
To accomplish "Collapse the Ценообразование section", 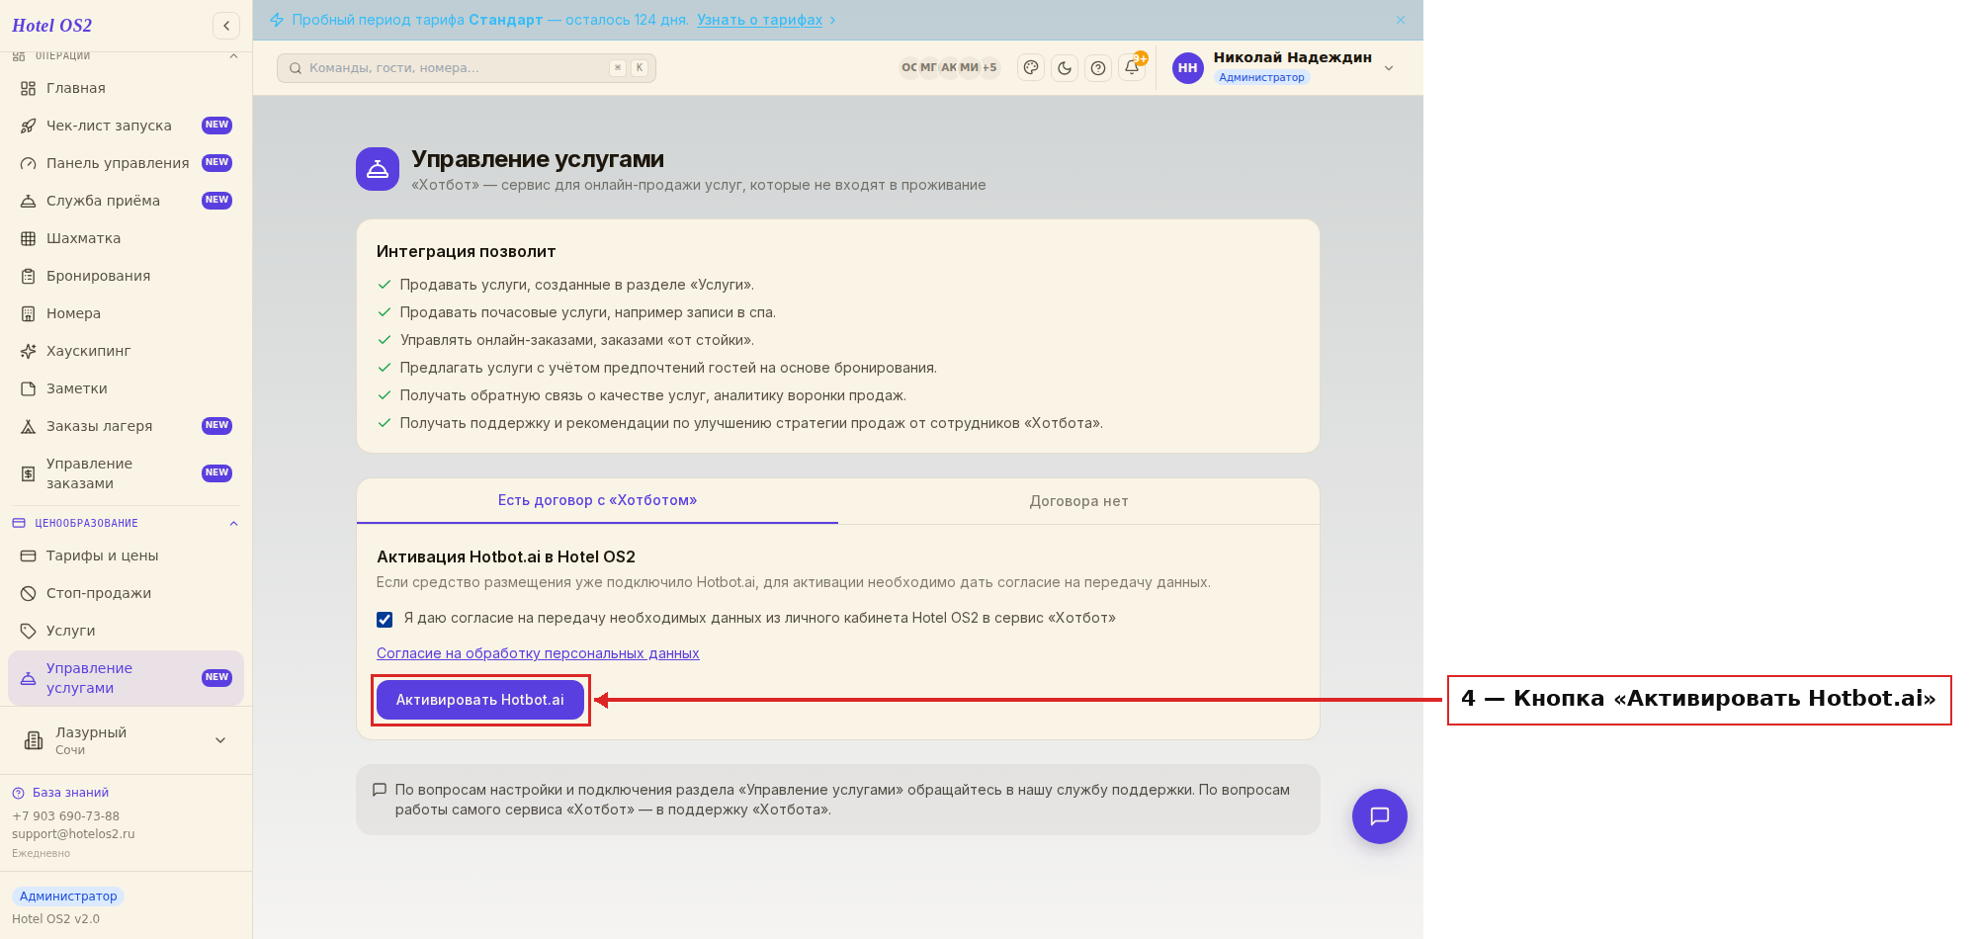I will tap(233, 524).
